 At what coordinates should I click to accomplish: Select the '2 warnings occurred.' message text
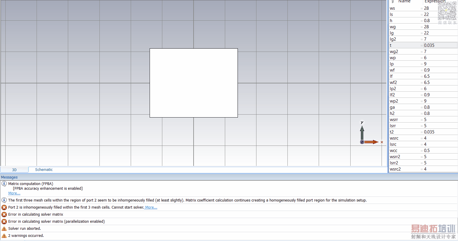tap(26, 236)
